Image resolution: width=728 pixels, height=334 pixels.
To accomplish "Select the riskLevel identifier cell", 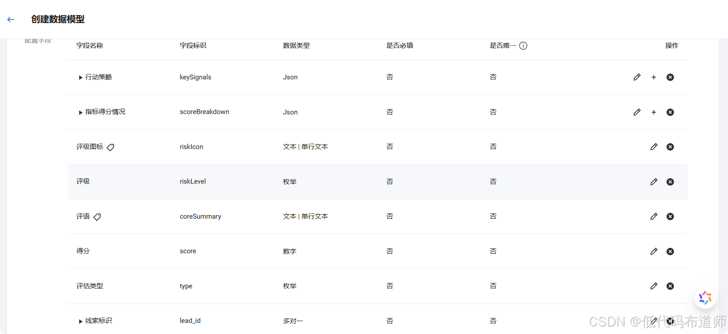I will (193, 181).
